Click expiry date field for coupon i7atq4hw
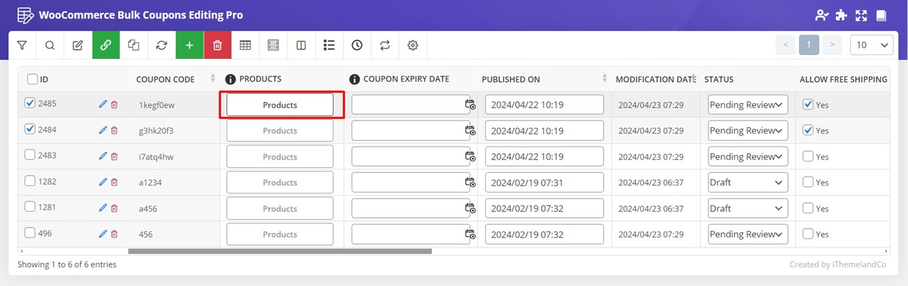 pos(411,156)
